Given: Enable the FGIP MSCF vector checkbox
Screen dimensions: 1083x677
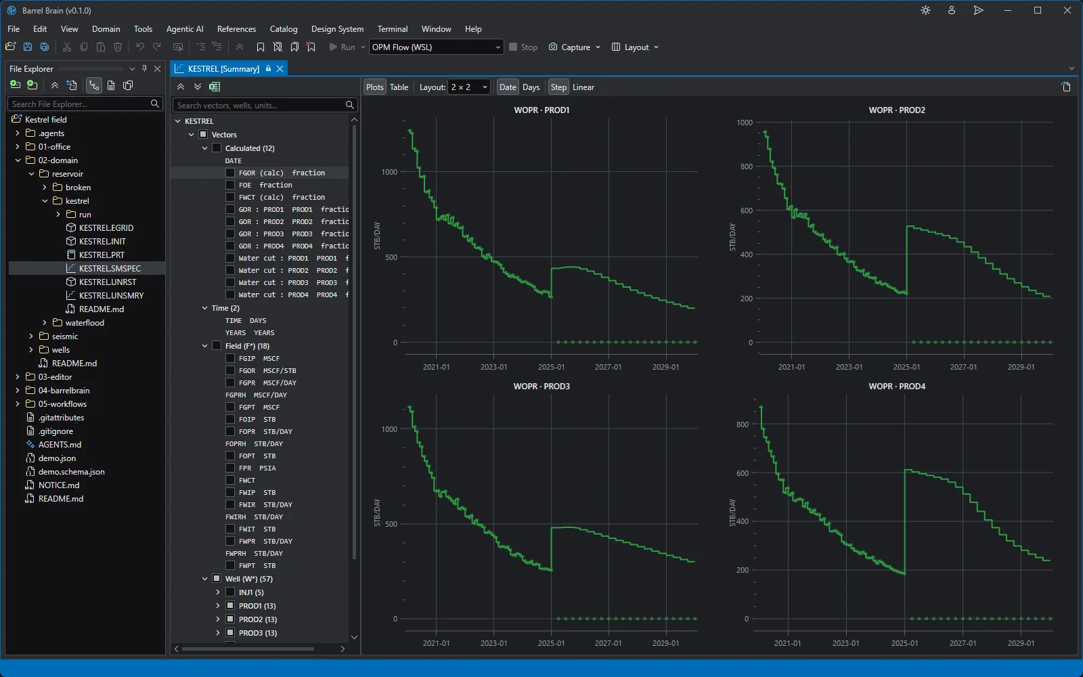Looking at the screenshot, I should [230, 358].
